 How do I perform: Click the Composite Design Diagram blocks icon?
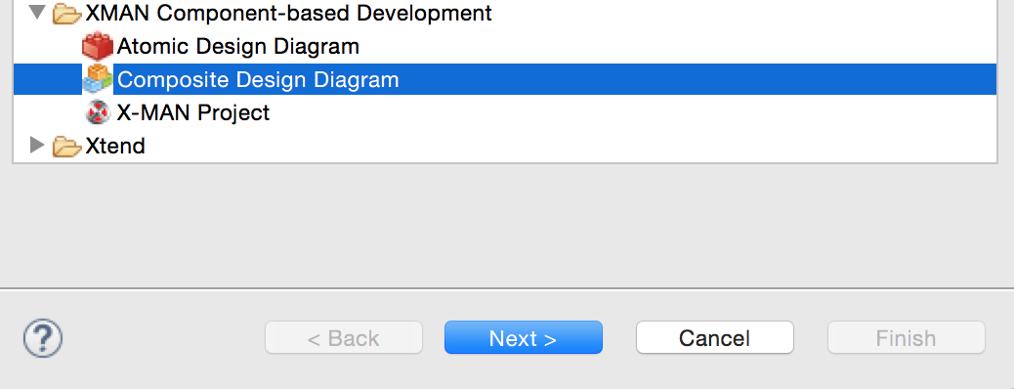[98, 79]
